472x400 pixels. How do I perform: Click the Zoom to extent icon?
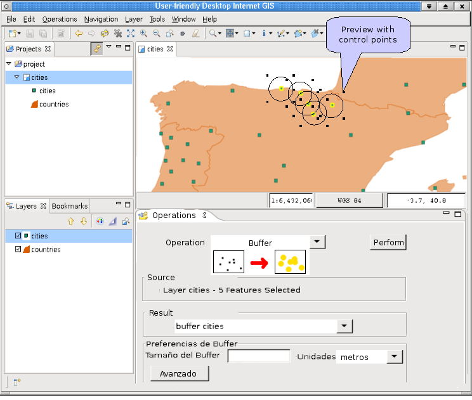[x=131, y=34]
